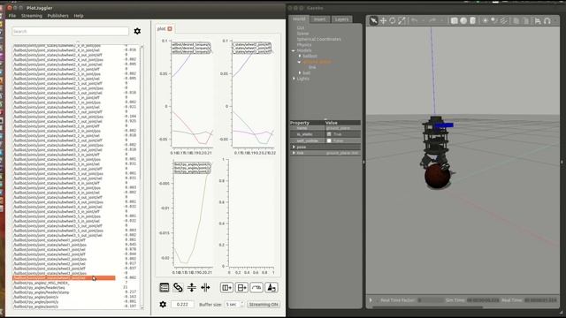This screenshot has width=566, height=318.
Task: Play the Gazebo simulation
Action: [x=371, y=300]
